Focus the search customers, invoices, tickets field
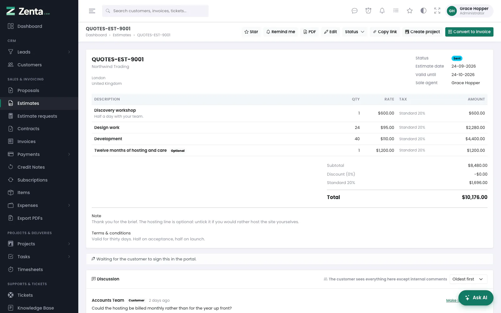Viewport: 501px width, 313px height. point(155,11)
